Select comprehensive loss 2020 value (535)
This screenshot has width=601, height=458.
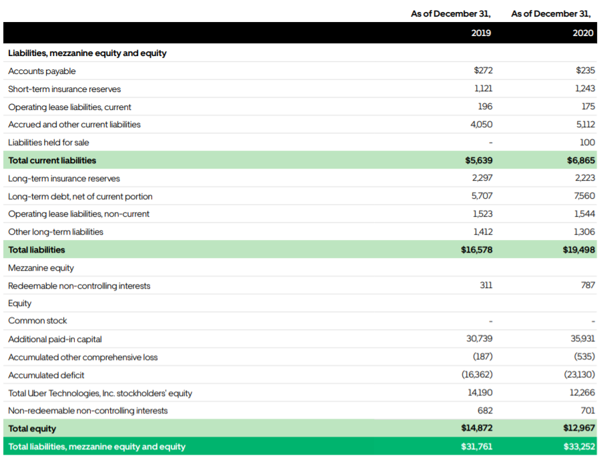click(584, 357)
